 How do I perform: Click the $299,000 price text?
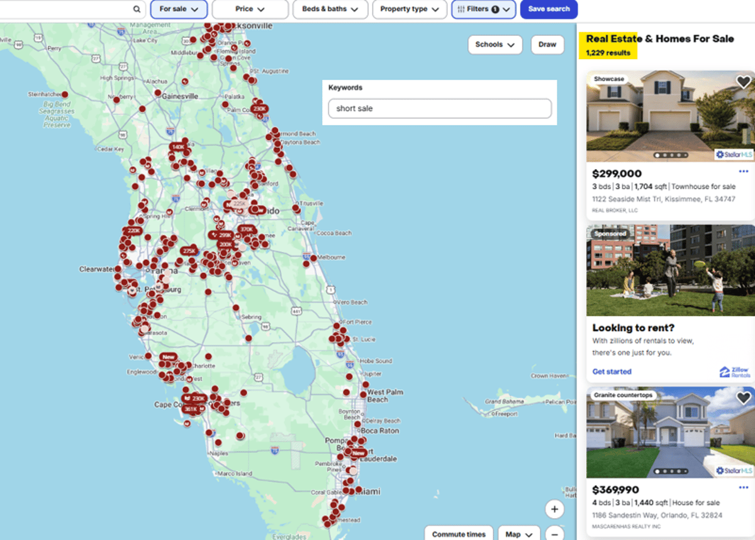coord(617,174)
